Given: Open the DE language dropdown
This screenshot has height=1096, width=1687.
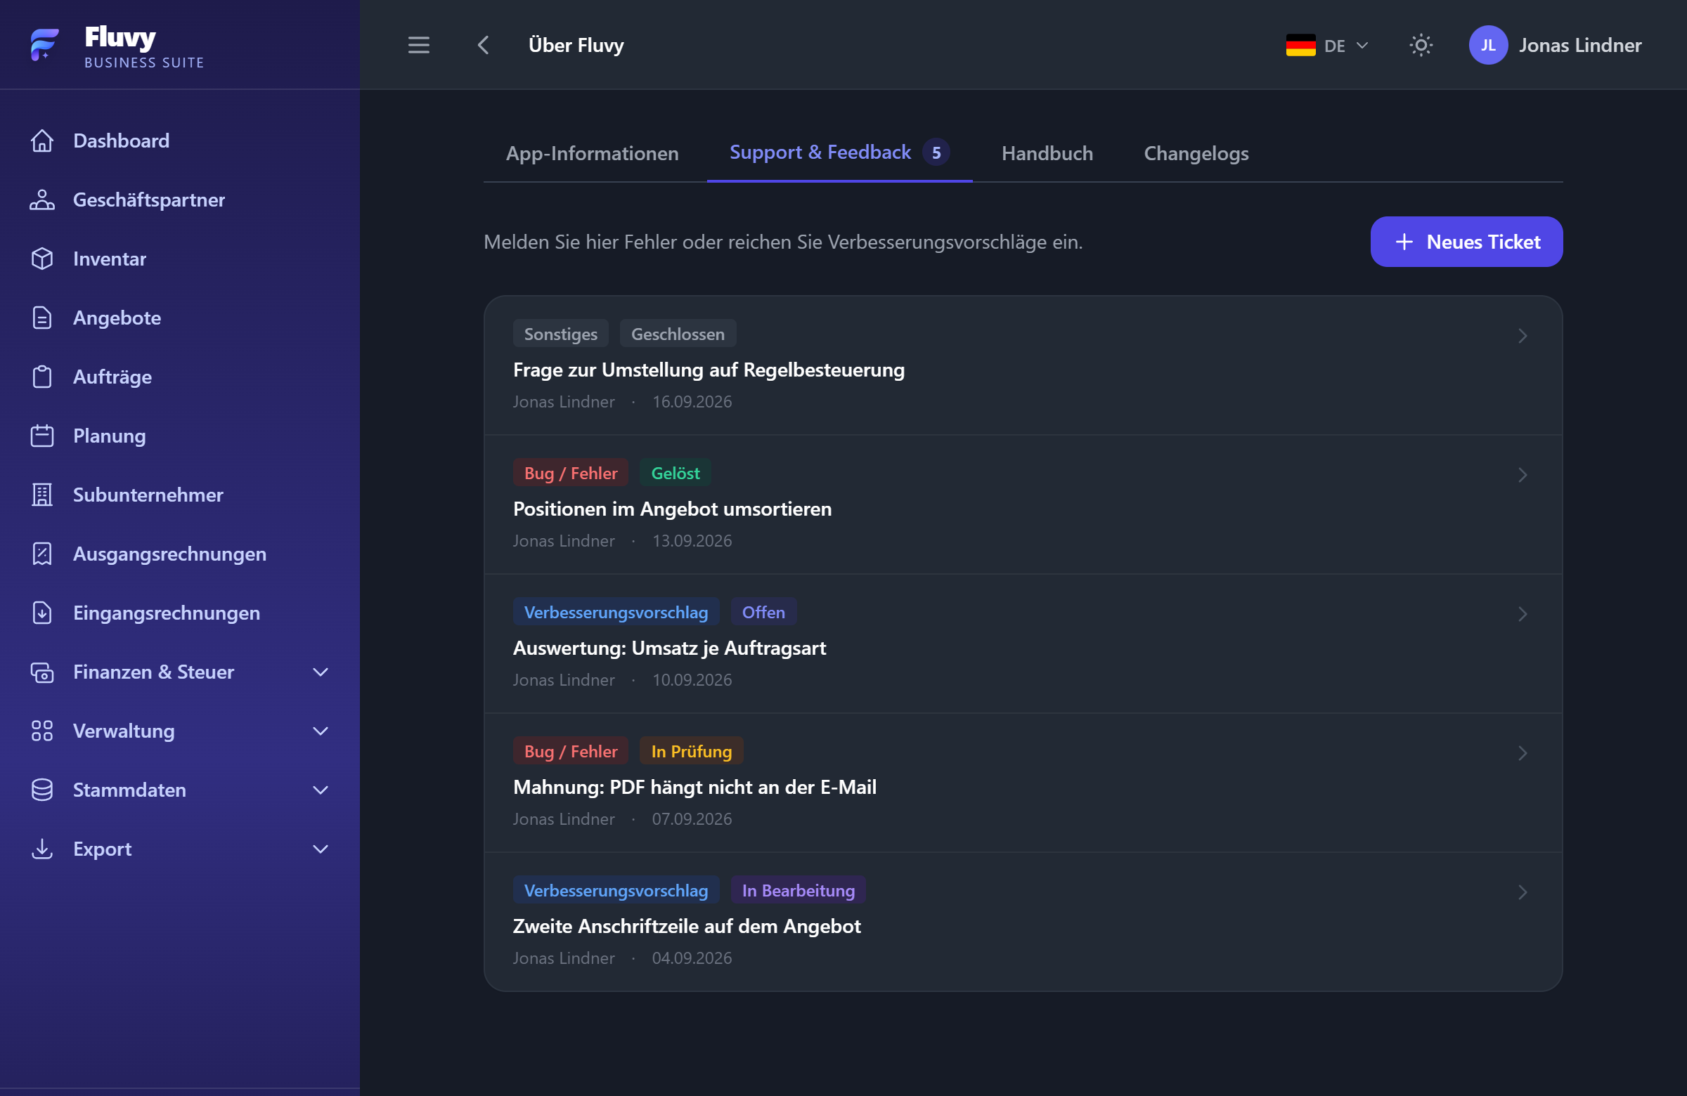Looking at the screenshot, I should (1327, 46).
